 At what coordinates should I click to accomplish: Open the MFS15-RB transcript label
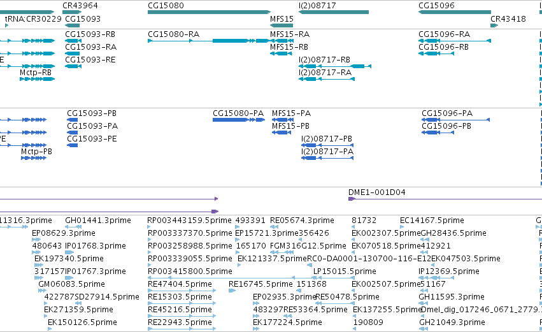tap(289, 47)
